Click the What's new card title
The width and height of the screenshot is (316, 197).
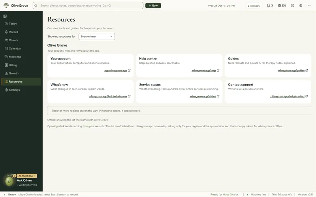point(59,85)
